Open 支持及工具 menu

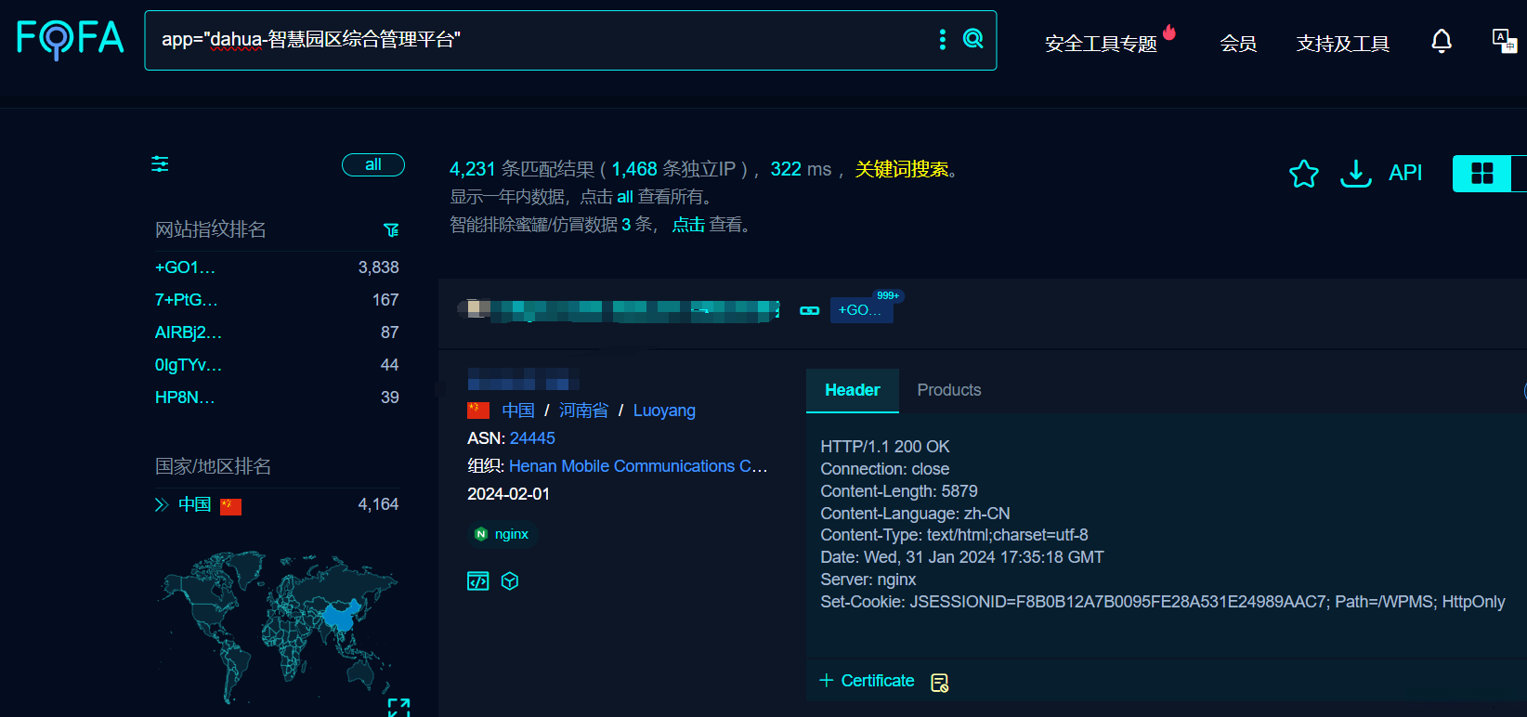point(1343,44)
